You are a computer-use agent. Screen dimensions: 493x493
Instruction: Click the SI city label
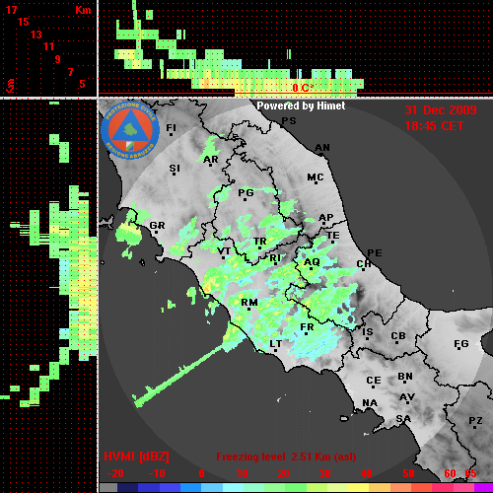(x=175, y=169)
